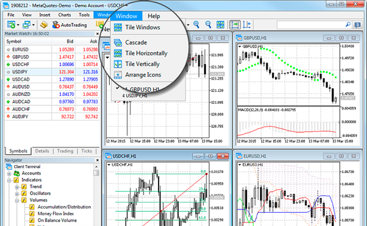Screen dimensions: 367x226
Task: Zoom out with the magnifier minus icon
Action: click(x=208, y=24)
